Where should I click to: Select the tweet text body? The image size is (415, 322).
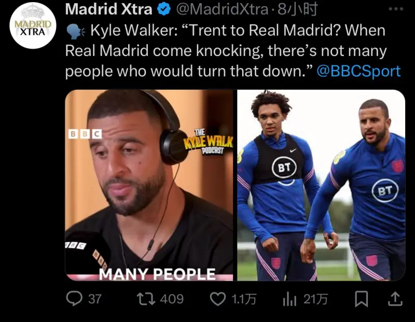coord(233,51)
